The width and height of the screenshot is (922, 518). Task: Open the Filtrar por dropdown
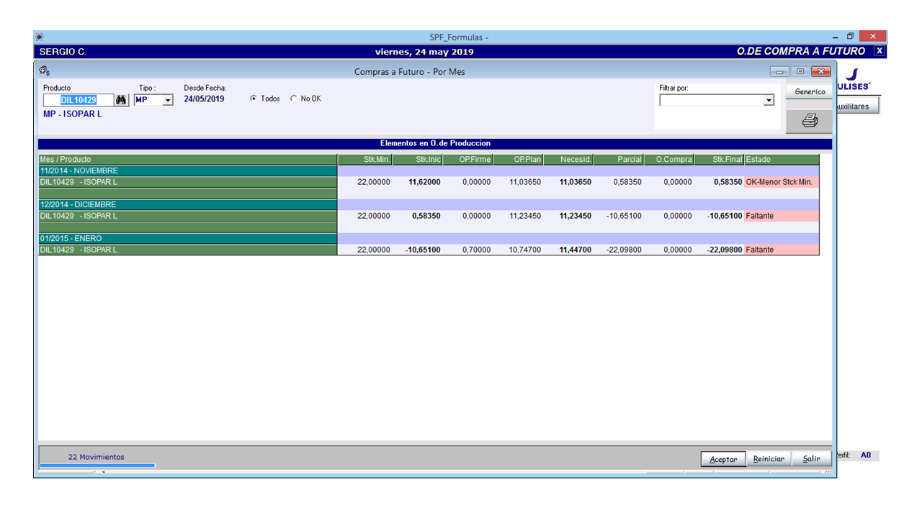(769, 99)
